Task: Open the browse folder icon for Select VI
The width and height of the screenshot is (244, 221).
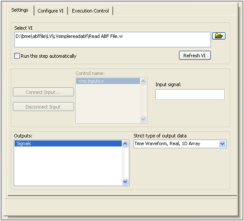Action: click(219, 36)
